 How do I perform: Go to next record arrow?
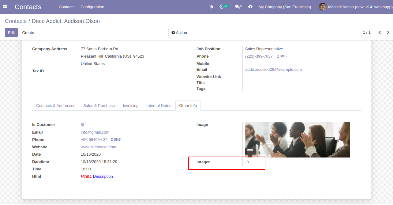388,32
